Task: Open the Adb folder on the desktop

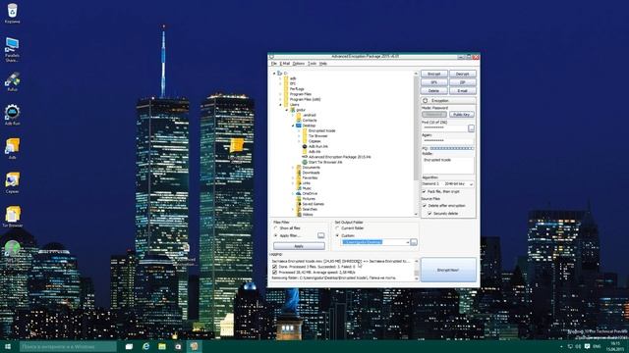Action: click(13, 148)
